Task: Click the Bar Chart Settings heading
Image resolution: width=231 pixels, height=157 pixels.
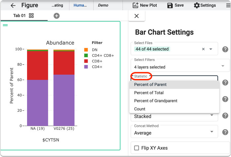Action: click(x=164, y=32)
